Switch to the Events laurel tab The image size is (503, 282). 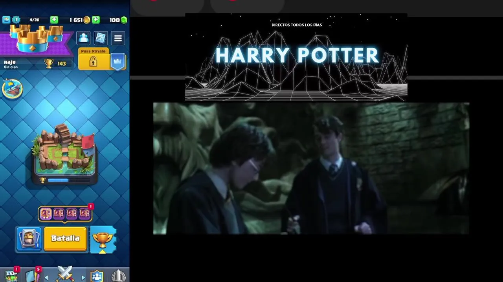(118, 276)
